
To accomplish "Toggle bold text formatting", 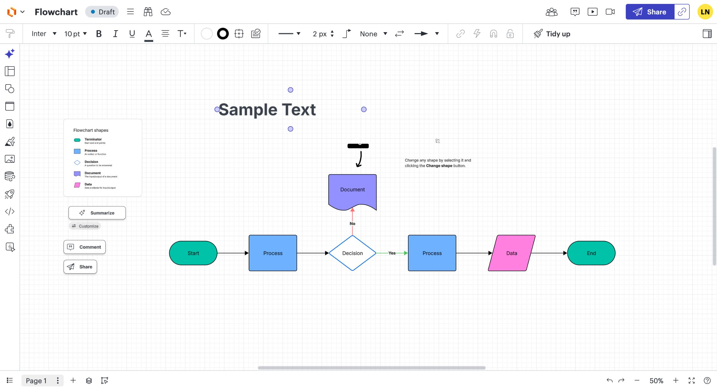I will coord(99,34).
